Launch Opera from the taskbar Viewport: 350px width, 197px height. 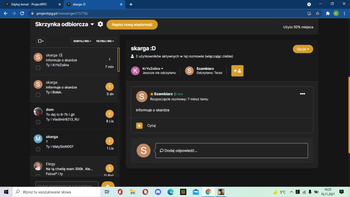pos(145,192)
